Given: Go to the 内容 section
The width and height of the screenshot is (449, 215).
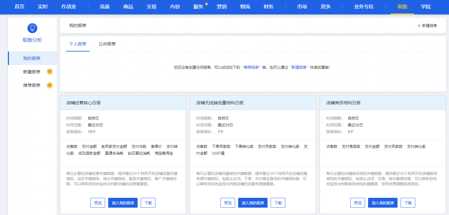Looking at the screenshot, I should click(175, 7).
